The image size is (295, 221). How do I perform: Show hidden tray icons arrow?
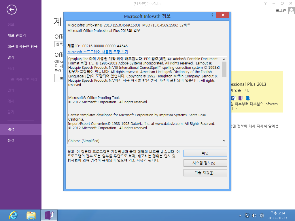[240, 216]
